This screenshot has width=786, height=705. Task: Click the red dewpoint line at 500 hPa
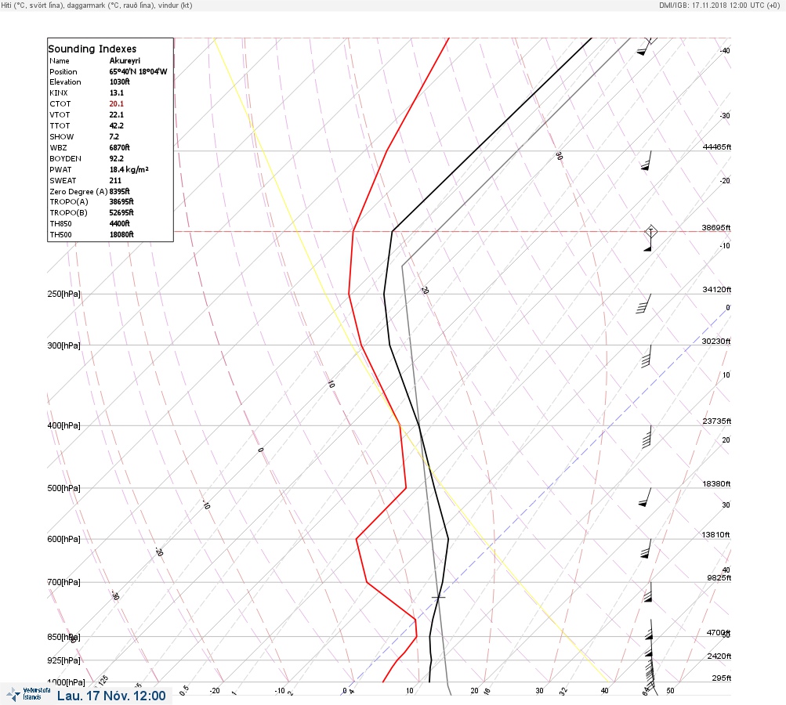[x=405, y=487]
